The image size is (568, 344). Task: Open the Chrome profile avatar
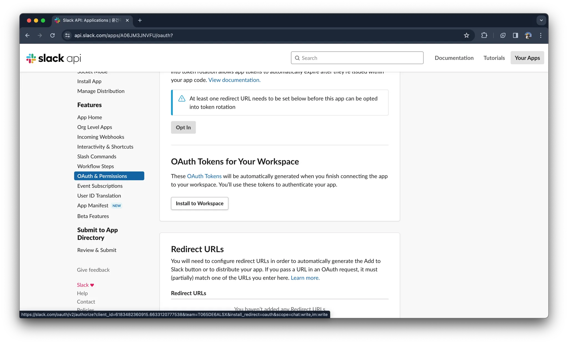pos(528,36)
